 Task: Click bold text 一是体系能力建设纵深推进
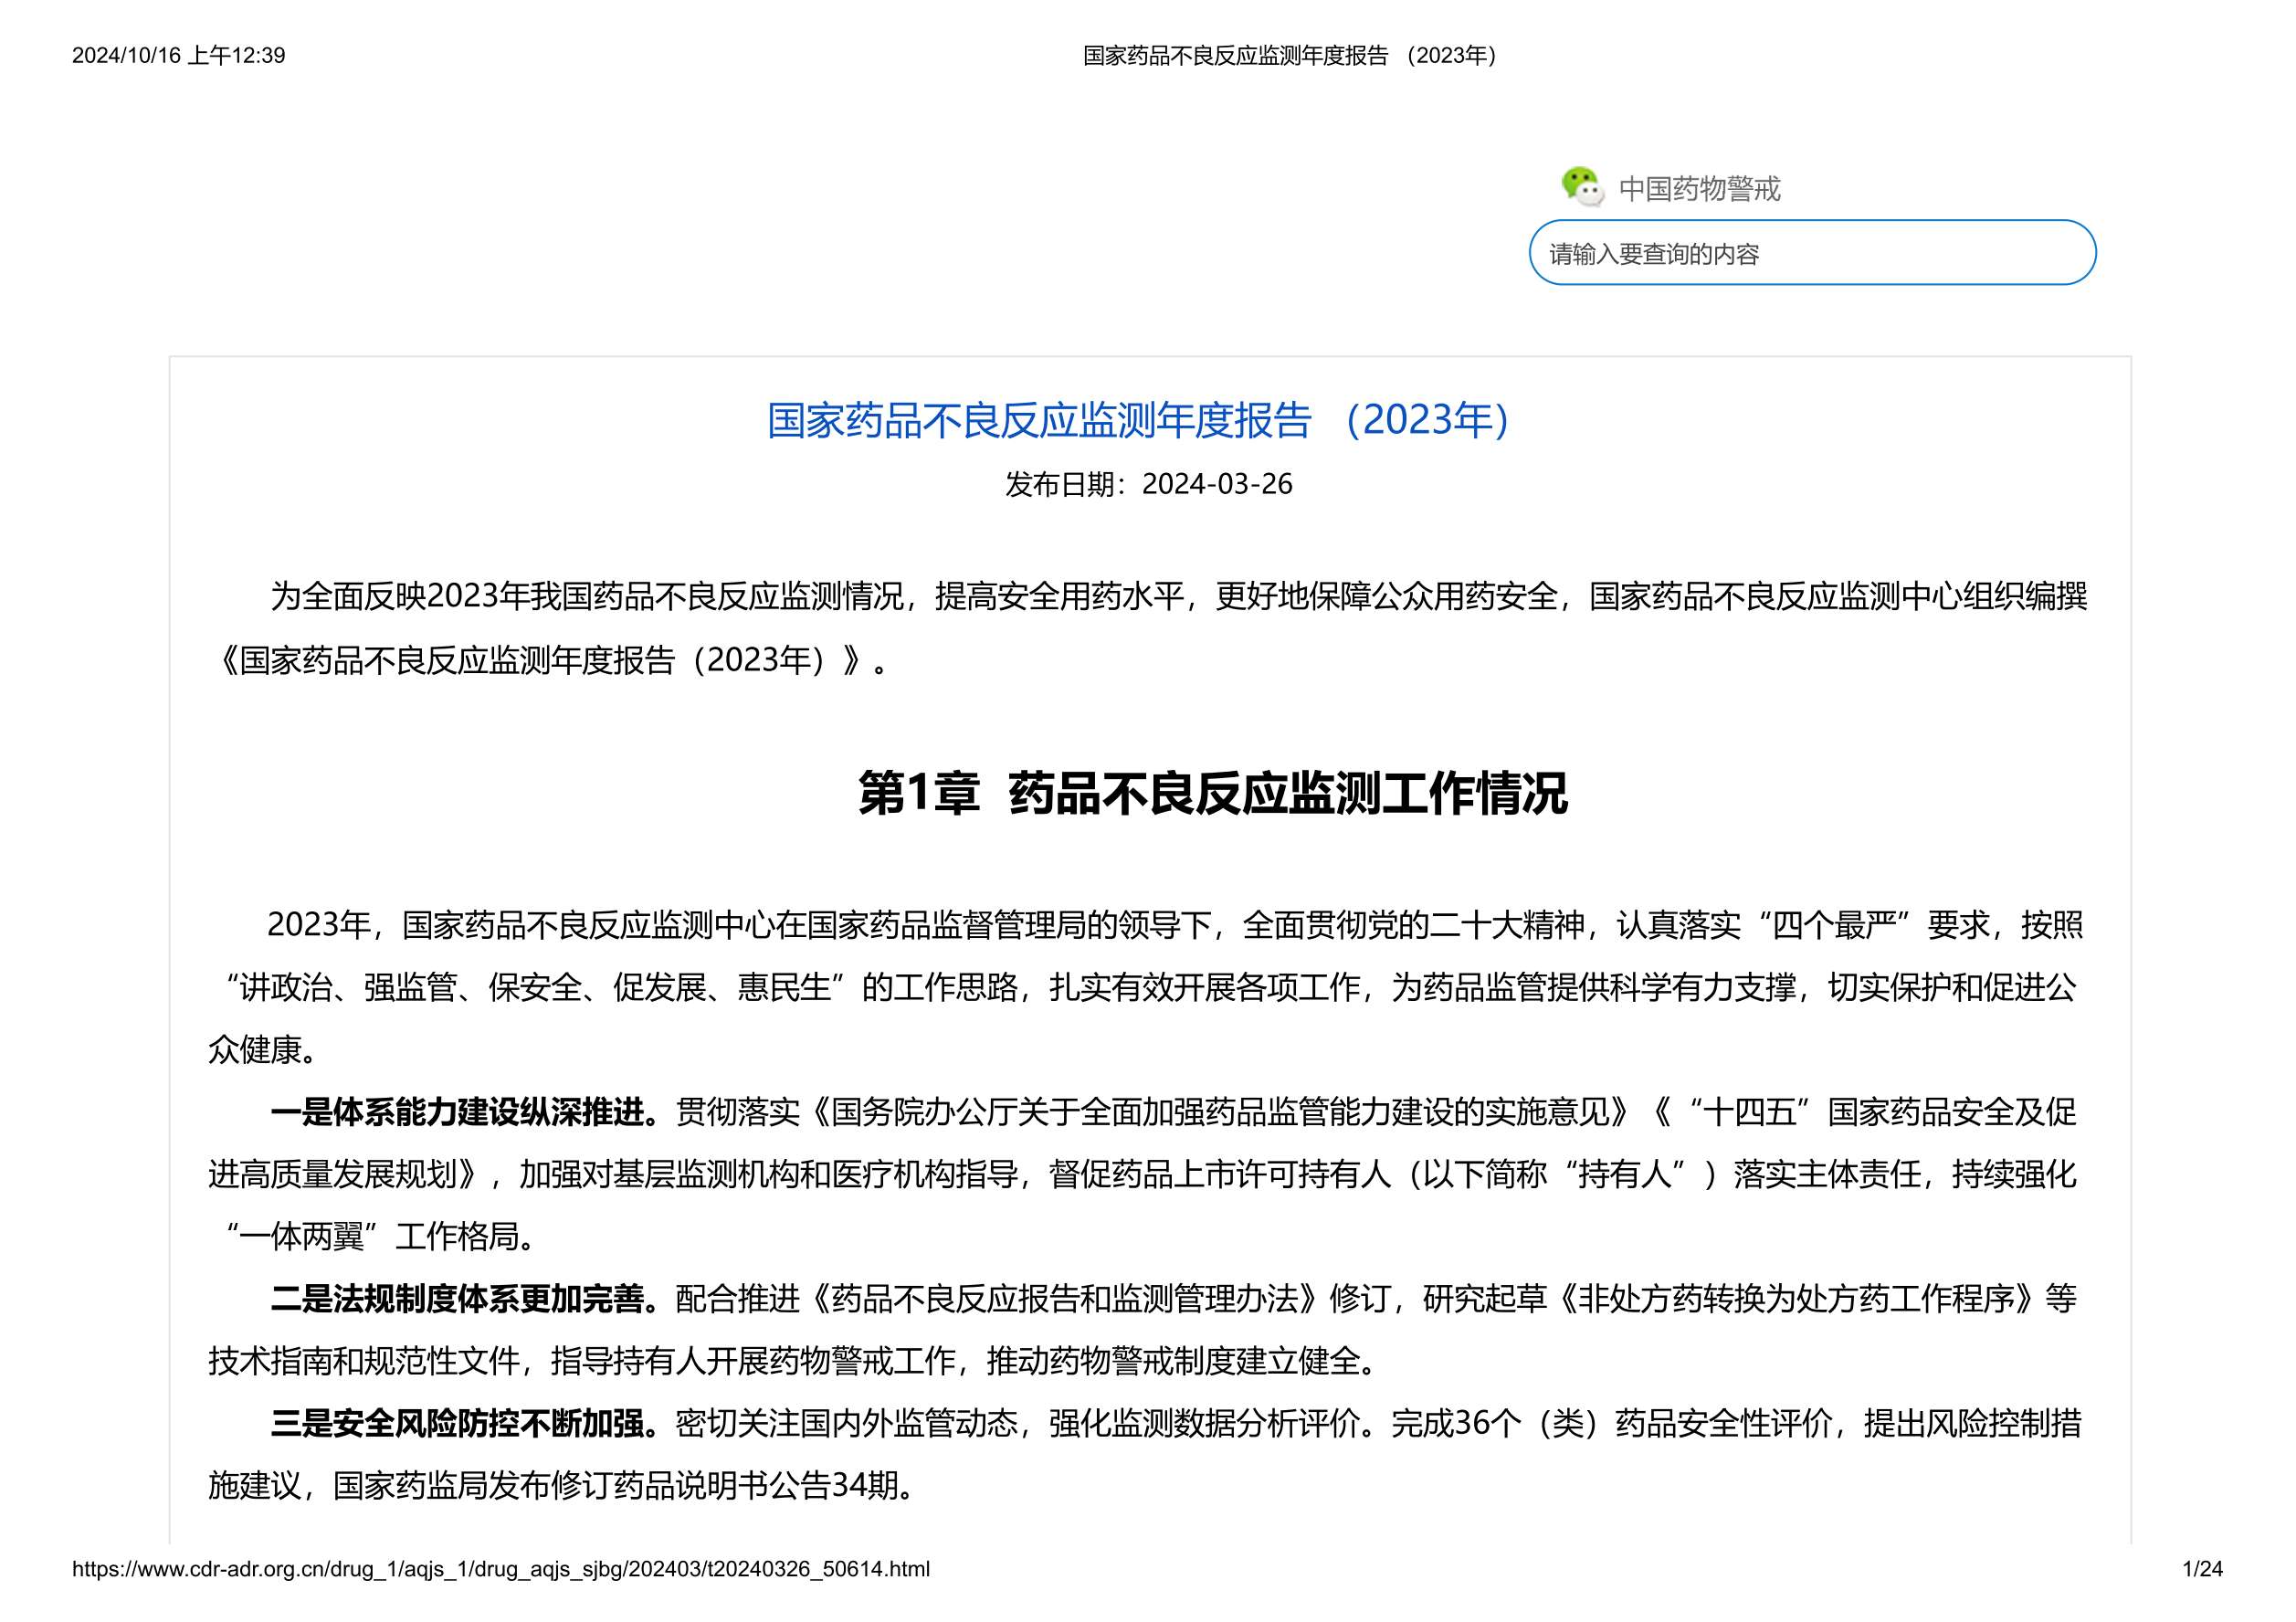point(464,1112)
